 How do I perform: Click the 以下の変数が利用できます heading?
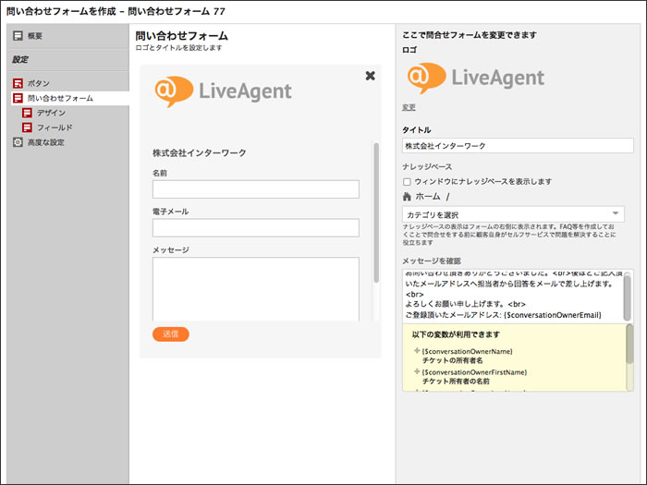(456, 334)
